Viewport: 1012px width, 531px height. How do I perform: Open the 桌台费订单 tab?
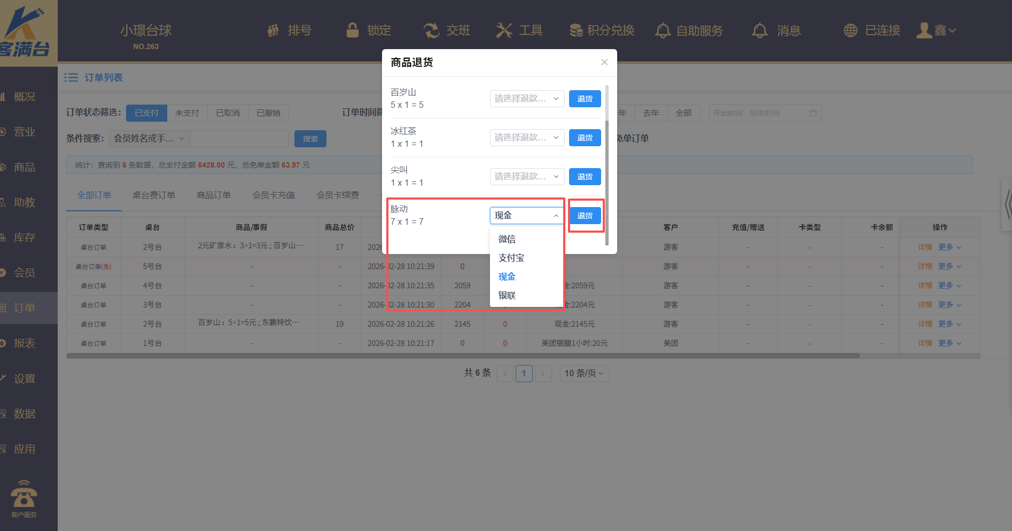(154, 195)
